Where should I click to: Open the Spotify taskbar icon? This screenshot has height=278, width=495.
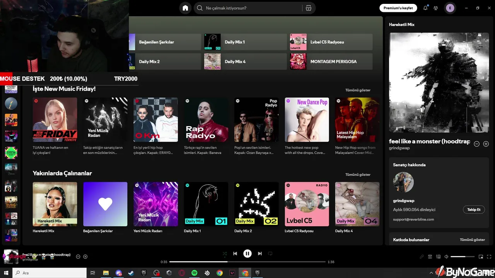point(195,273)
